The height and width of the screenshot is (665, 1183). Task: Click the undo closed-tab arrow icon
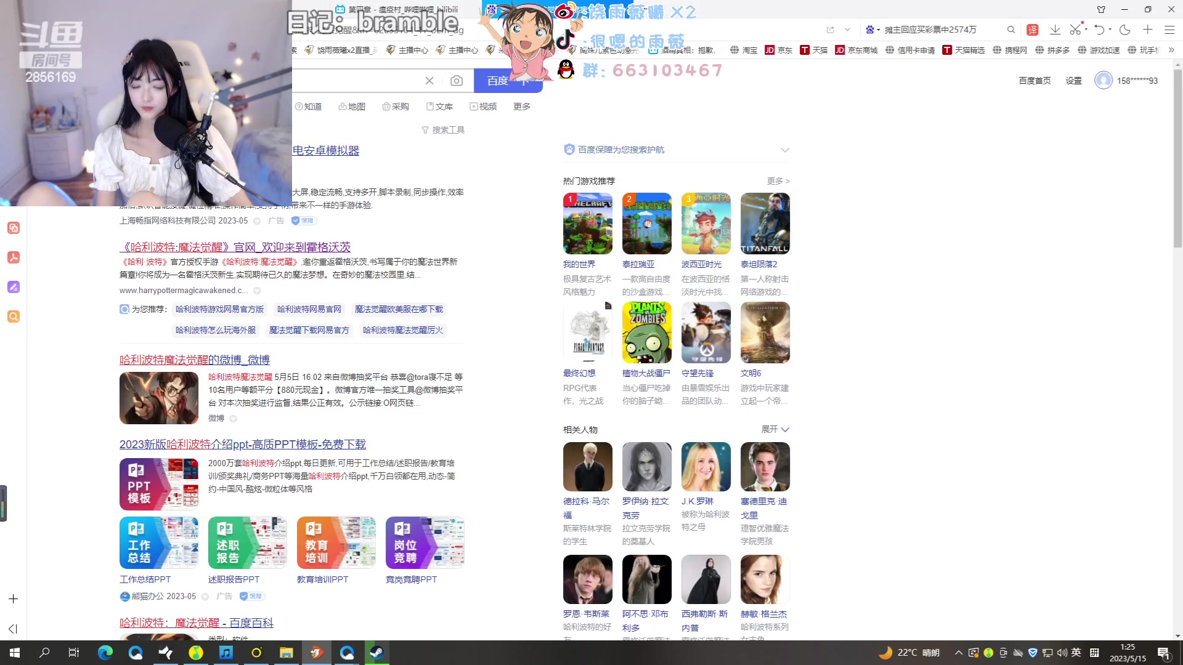point(1099,30)
